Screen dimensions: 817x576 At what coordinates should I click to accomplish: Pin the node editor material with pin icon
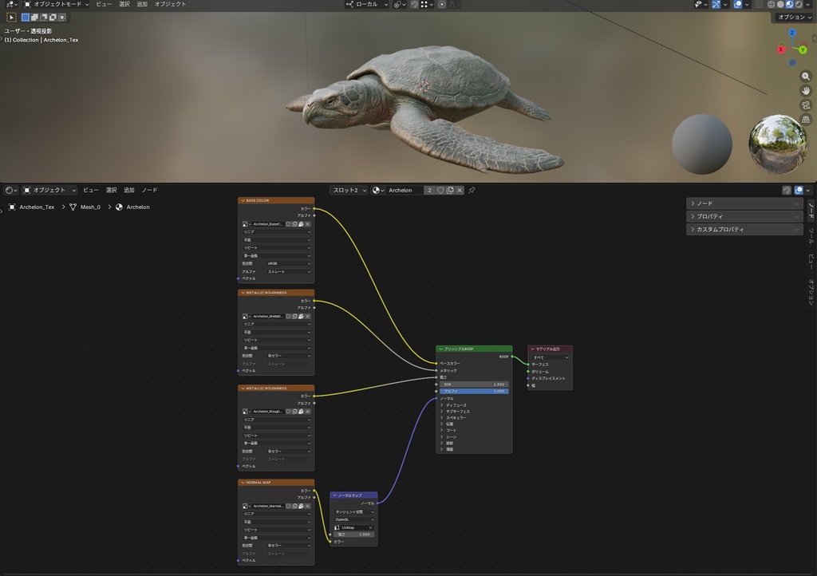[x=472, y=190]
